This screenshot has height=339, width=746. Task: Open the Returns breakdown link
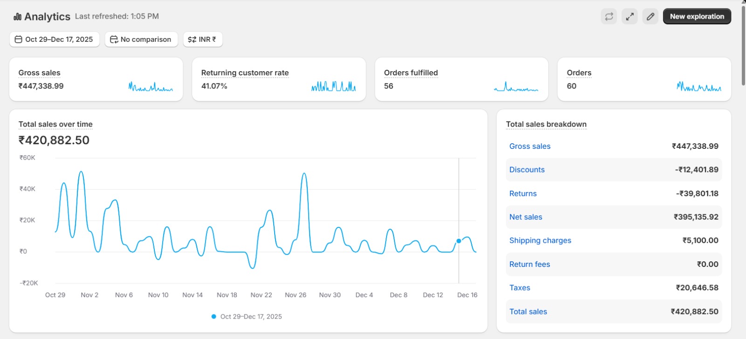tap(523, 193)
